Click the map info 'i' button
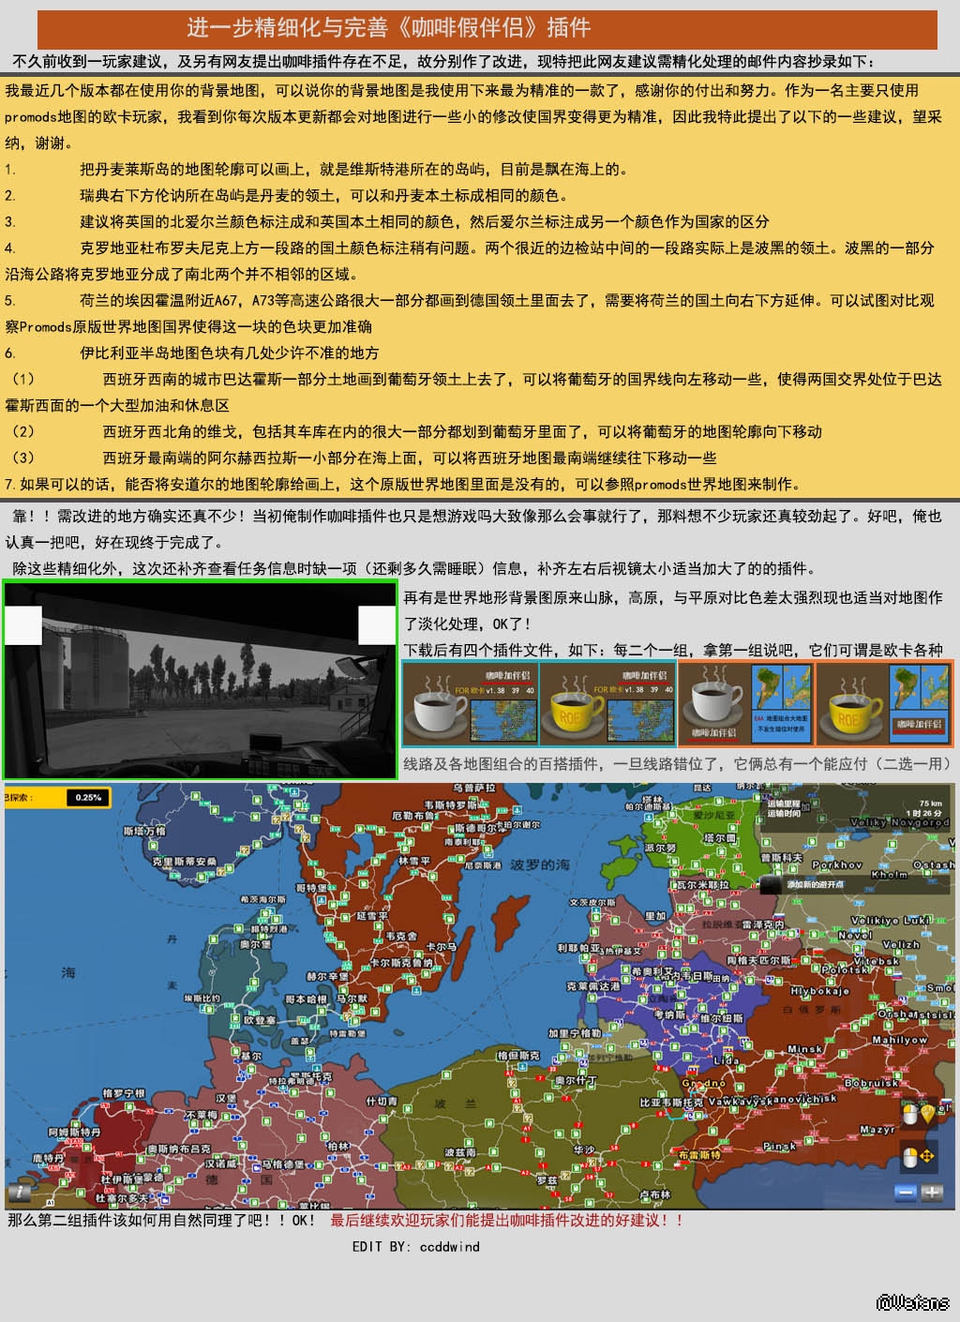Screen dimensions: 960x1322 (x=18, y=1193)
